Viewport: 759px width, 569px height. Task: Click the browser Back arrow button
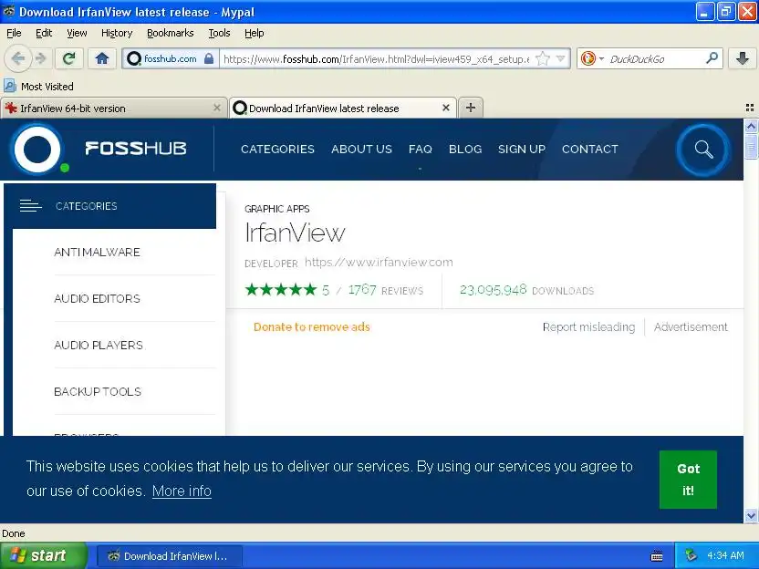click(18, 59)
